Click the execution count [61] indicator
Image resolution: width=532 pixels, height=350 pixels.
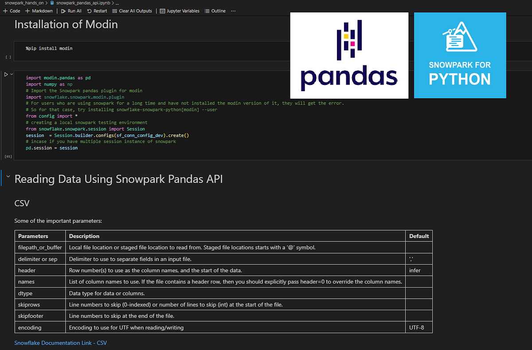(x=7, y=156)
